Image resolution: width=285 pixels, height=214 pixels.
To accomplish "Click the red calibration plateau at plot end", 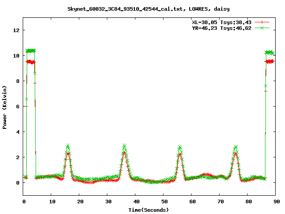I will click(269, 62).
